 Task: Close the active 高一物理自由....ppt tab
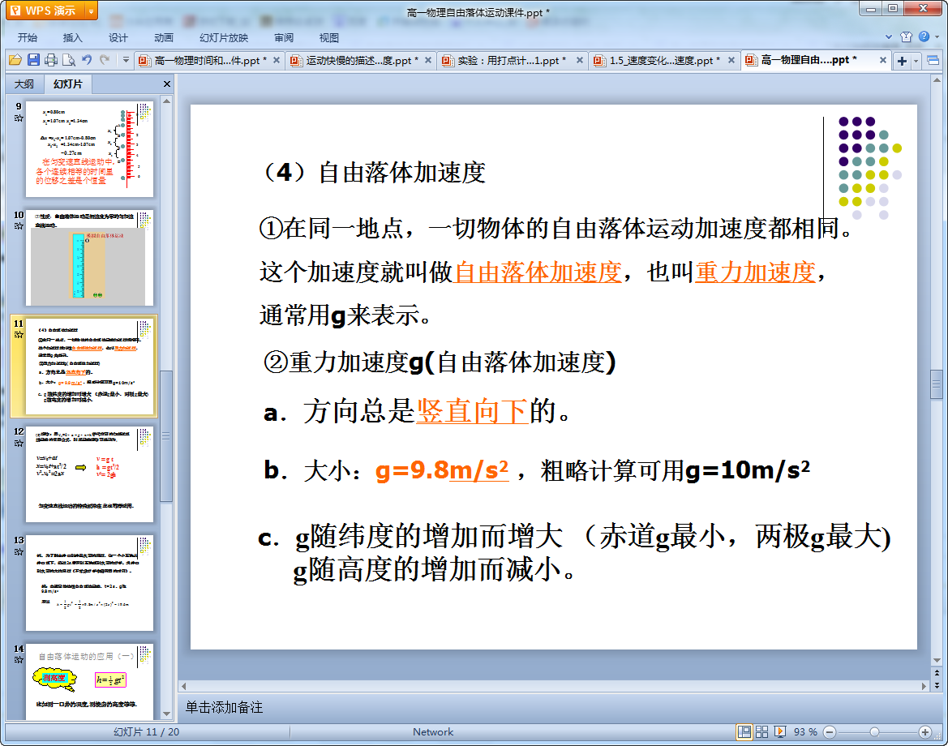pos(882,60)
